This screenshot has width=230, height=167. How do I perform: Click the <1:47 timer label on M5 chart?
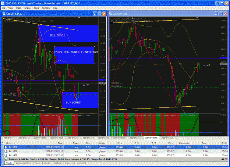pos(206,65)
